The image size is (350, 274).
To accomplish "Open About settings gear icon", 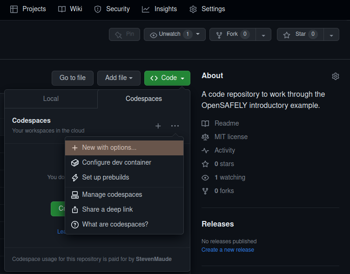I will [335, 76].
